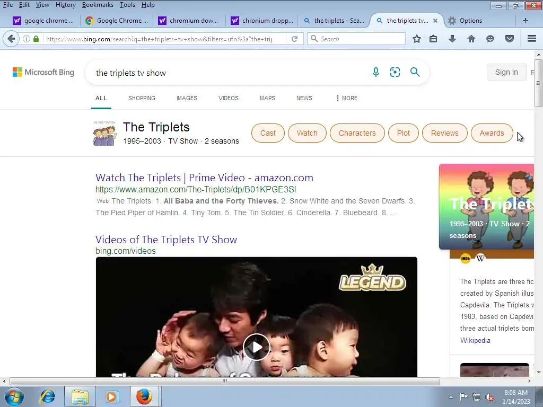Image resolution: width=543 pixels, height=407 pixels.
Task: Switch to 'Google Chrome ...' tab
Action: pos(116,21)
